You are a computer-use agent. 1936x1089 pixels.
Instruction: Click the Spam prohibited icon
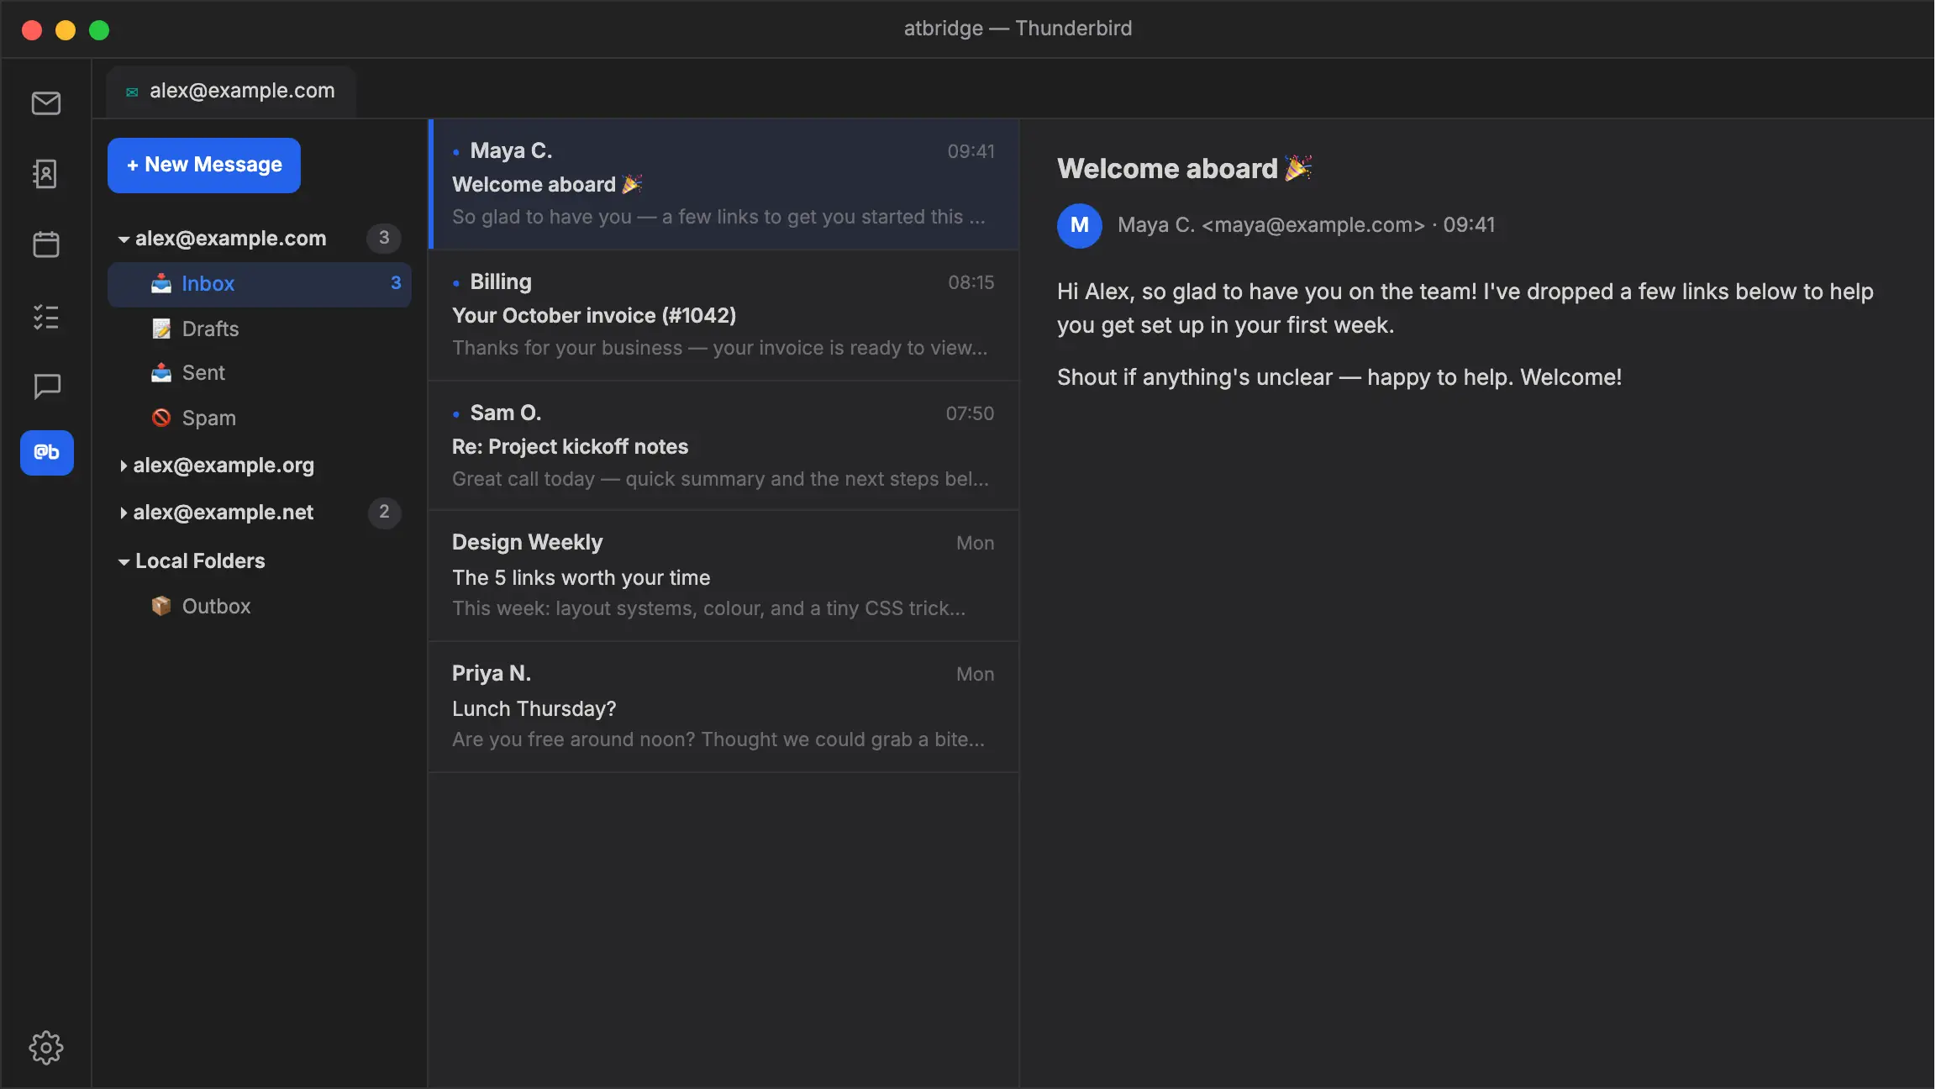point(161,418)
